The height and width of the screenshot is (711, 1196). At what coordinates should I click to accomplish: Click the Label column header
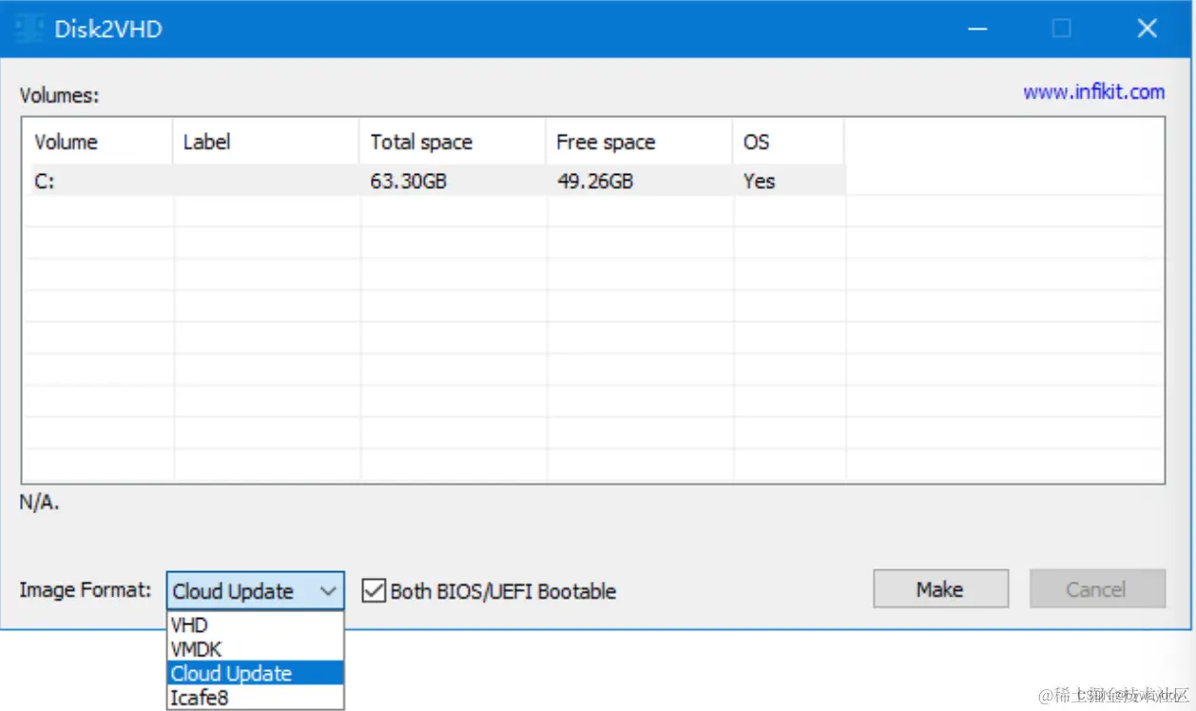266,142
